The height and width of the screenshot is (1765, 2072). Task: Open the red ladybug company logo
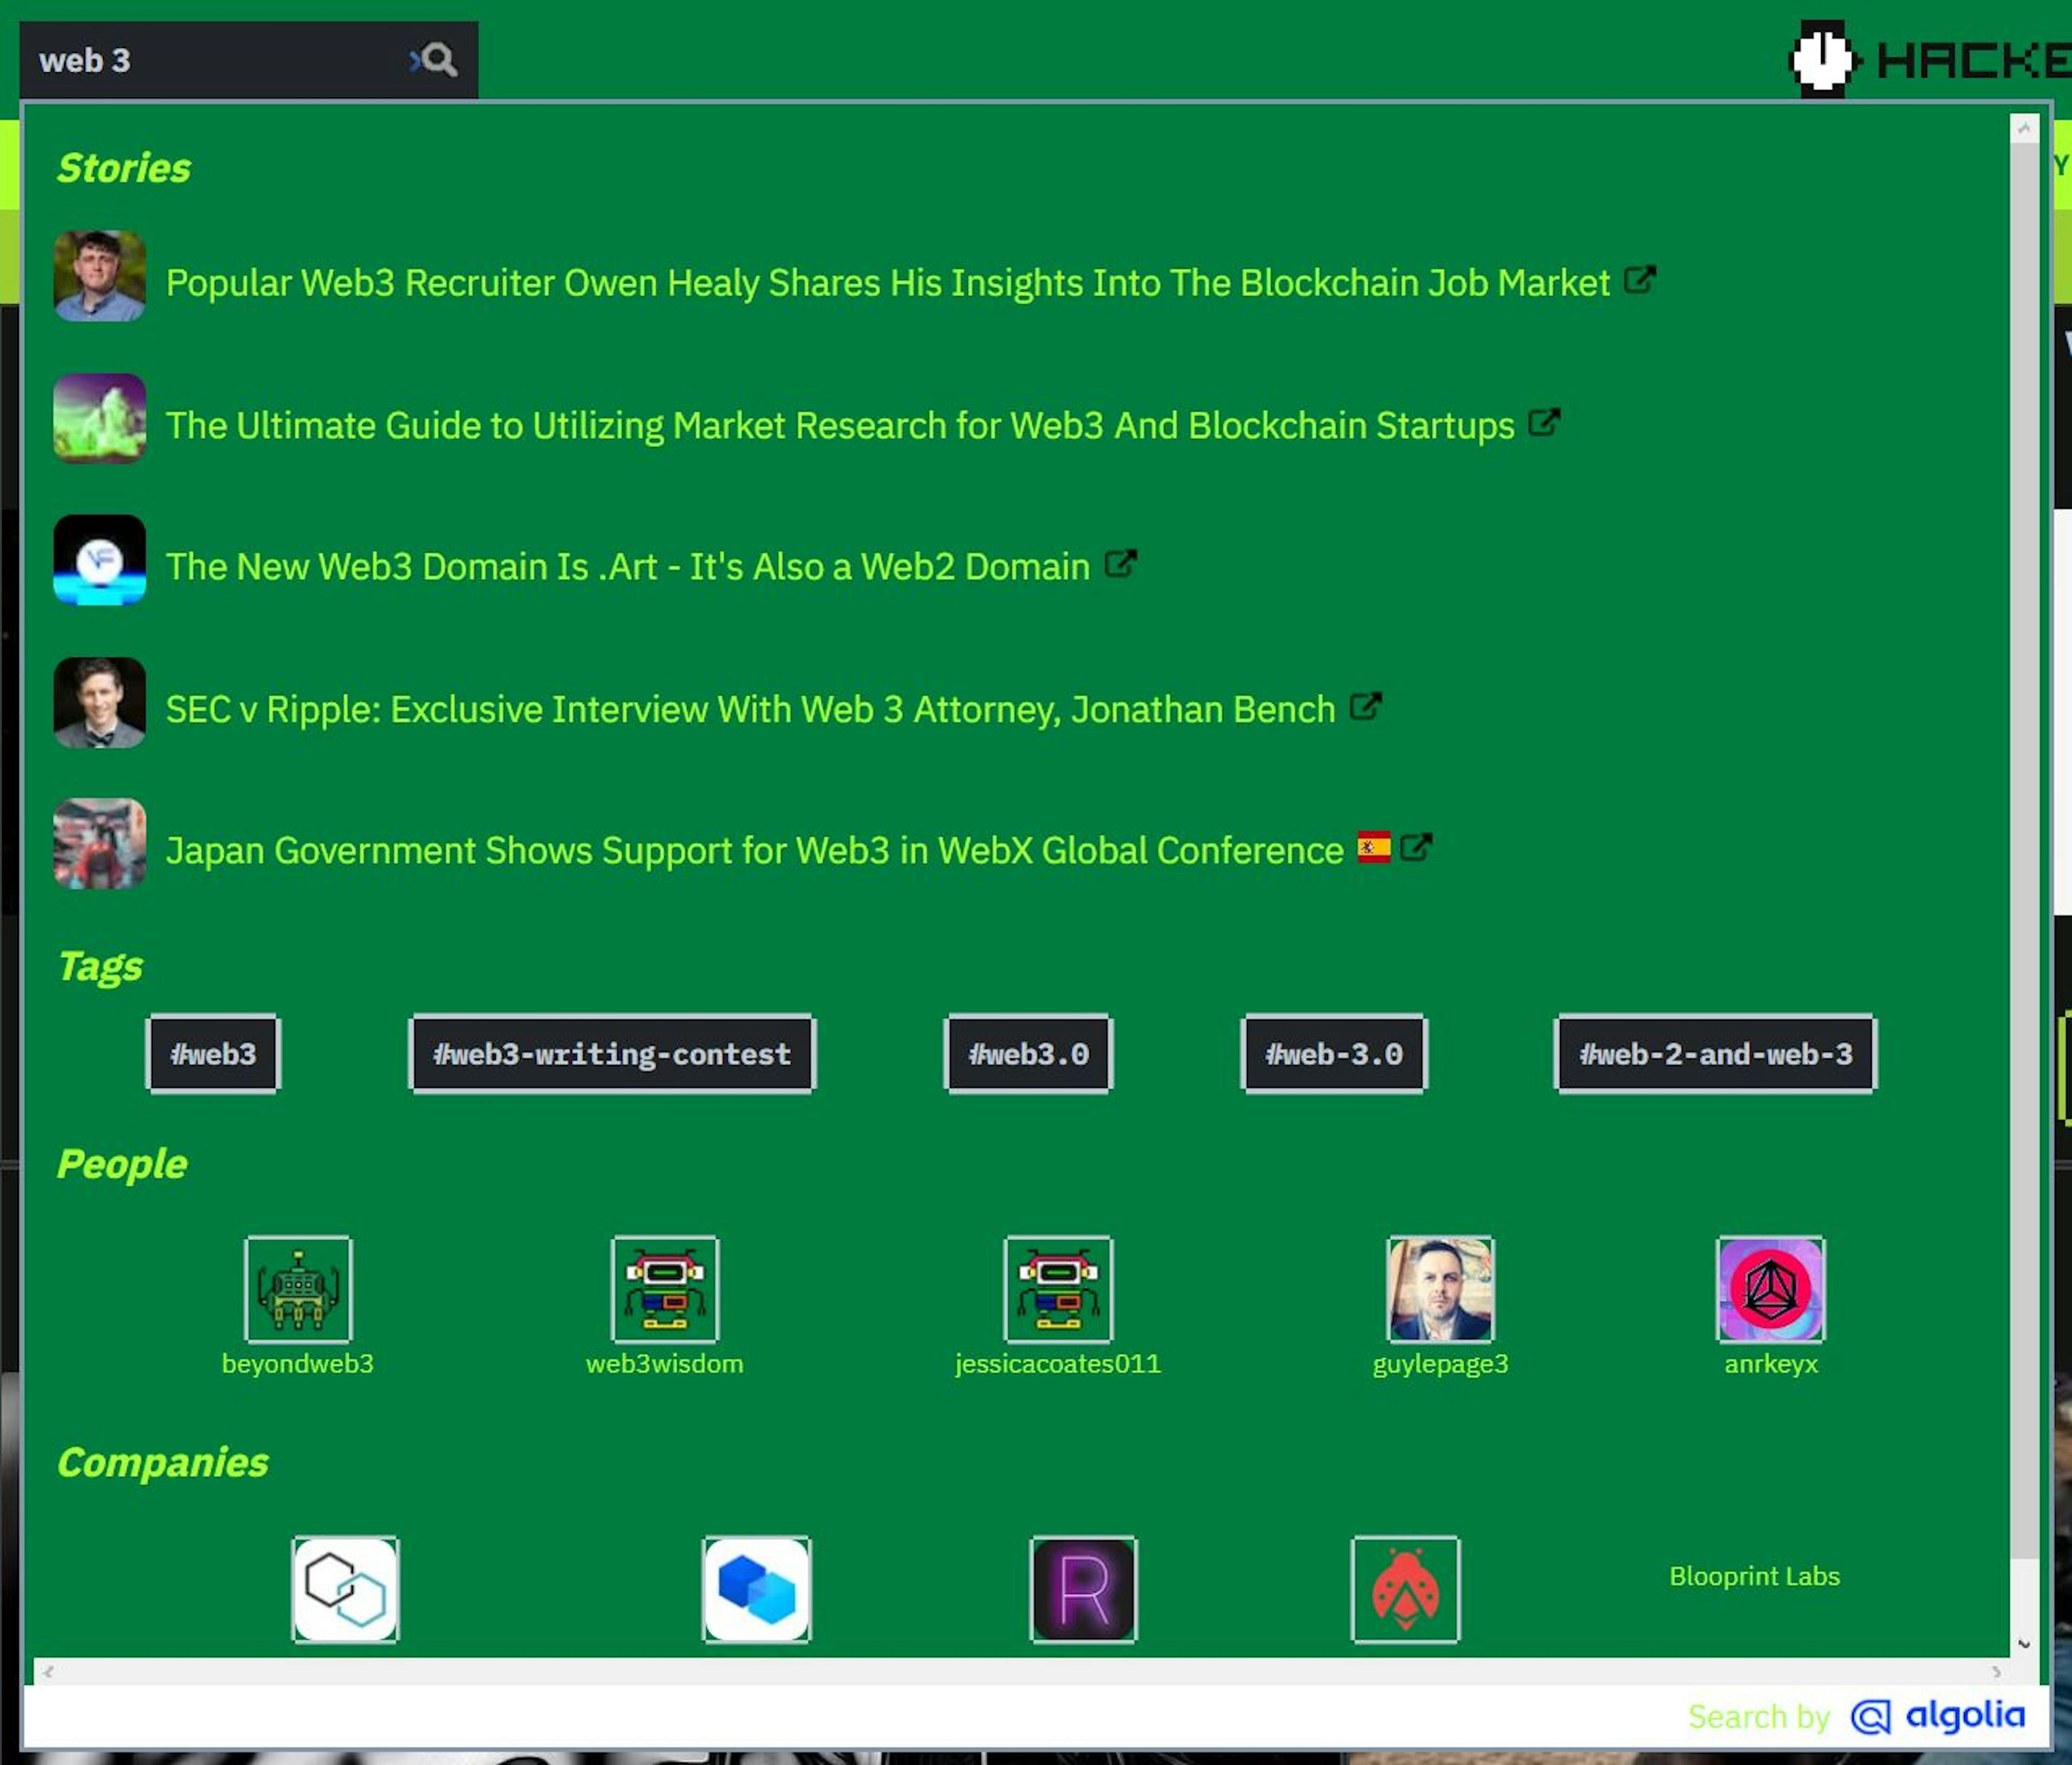tap(1406, 1589)
